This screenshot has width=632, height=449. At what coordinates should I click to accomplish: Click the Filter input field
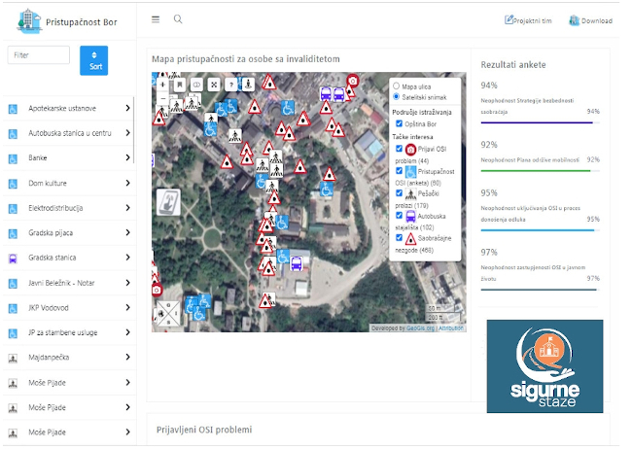[x=39, y=55]
